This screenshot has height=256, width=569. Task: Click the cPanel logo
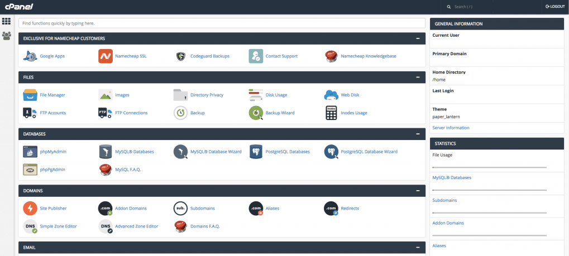[18, 7]
